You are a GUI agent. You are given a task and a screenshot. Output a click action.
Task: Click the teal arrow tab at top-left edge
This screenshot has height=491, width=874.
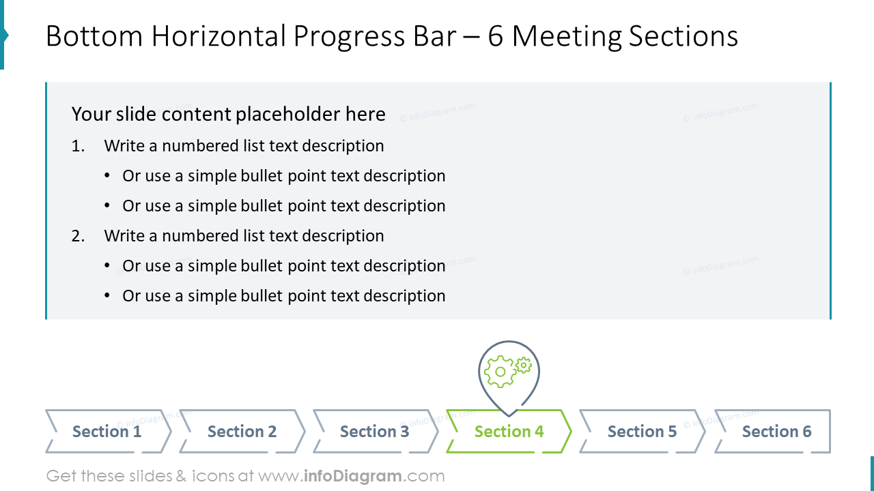tap(3, 35)
